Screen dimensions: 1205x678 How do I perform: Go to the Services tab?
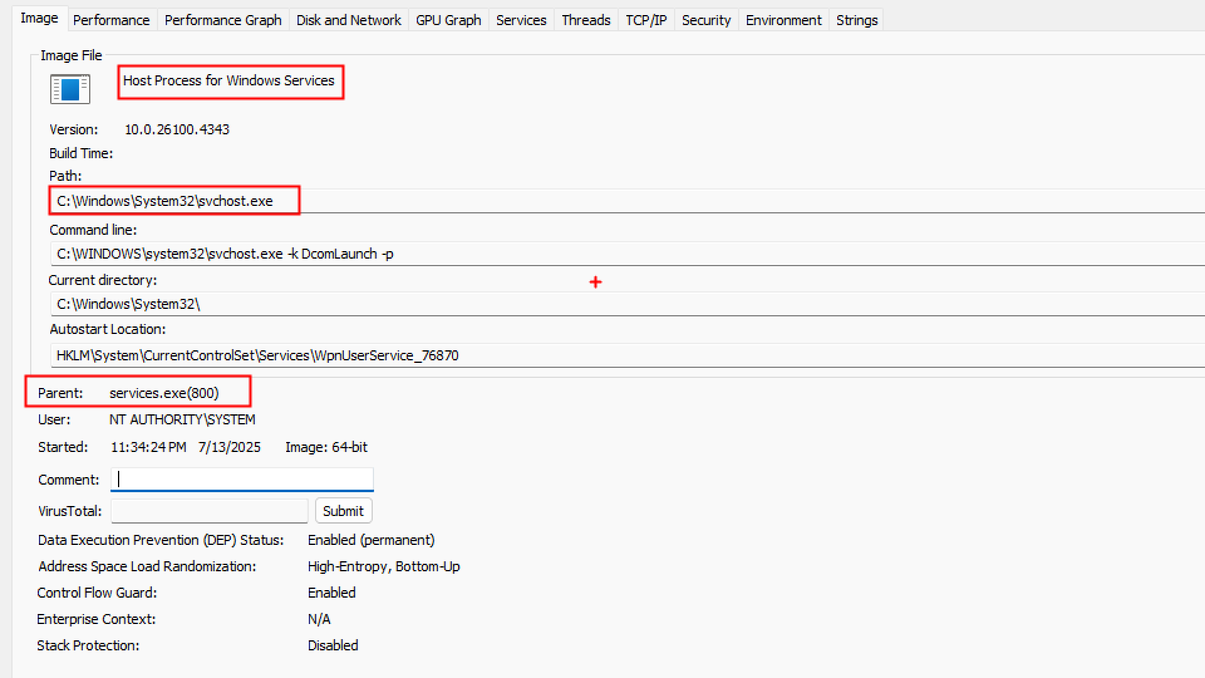(x=521, y=20)
